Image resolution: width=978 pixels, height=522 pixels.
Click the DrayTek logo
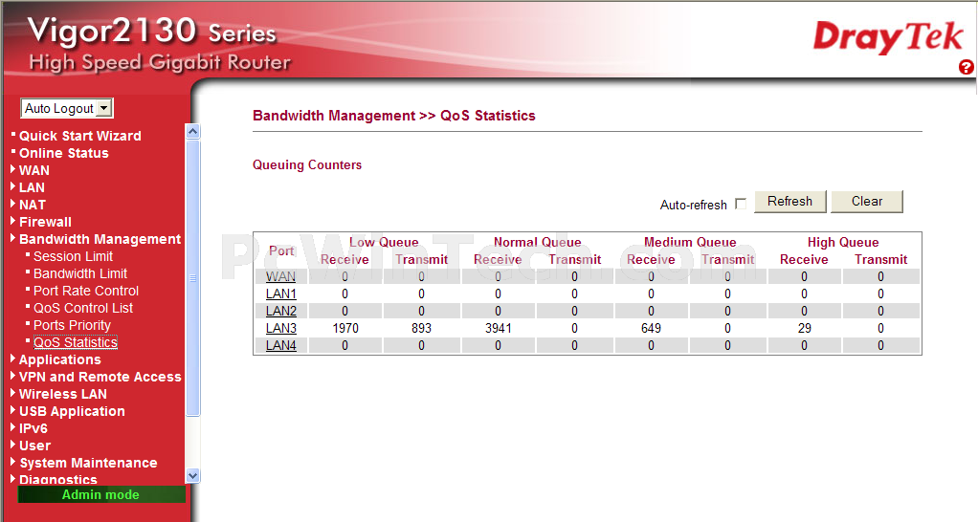[x=887, y=37]
